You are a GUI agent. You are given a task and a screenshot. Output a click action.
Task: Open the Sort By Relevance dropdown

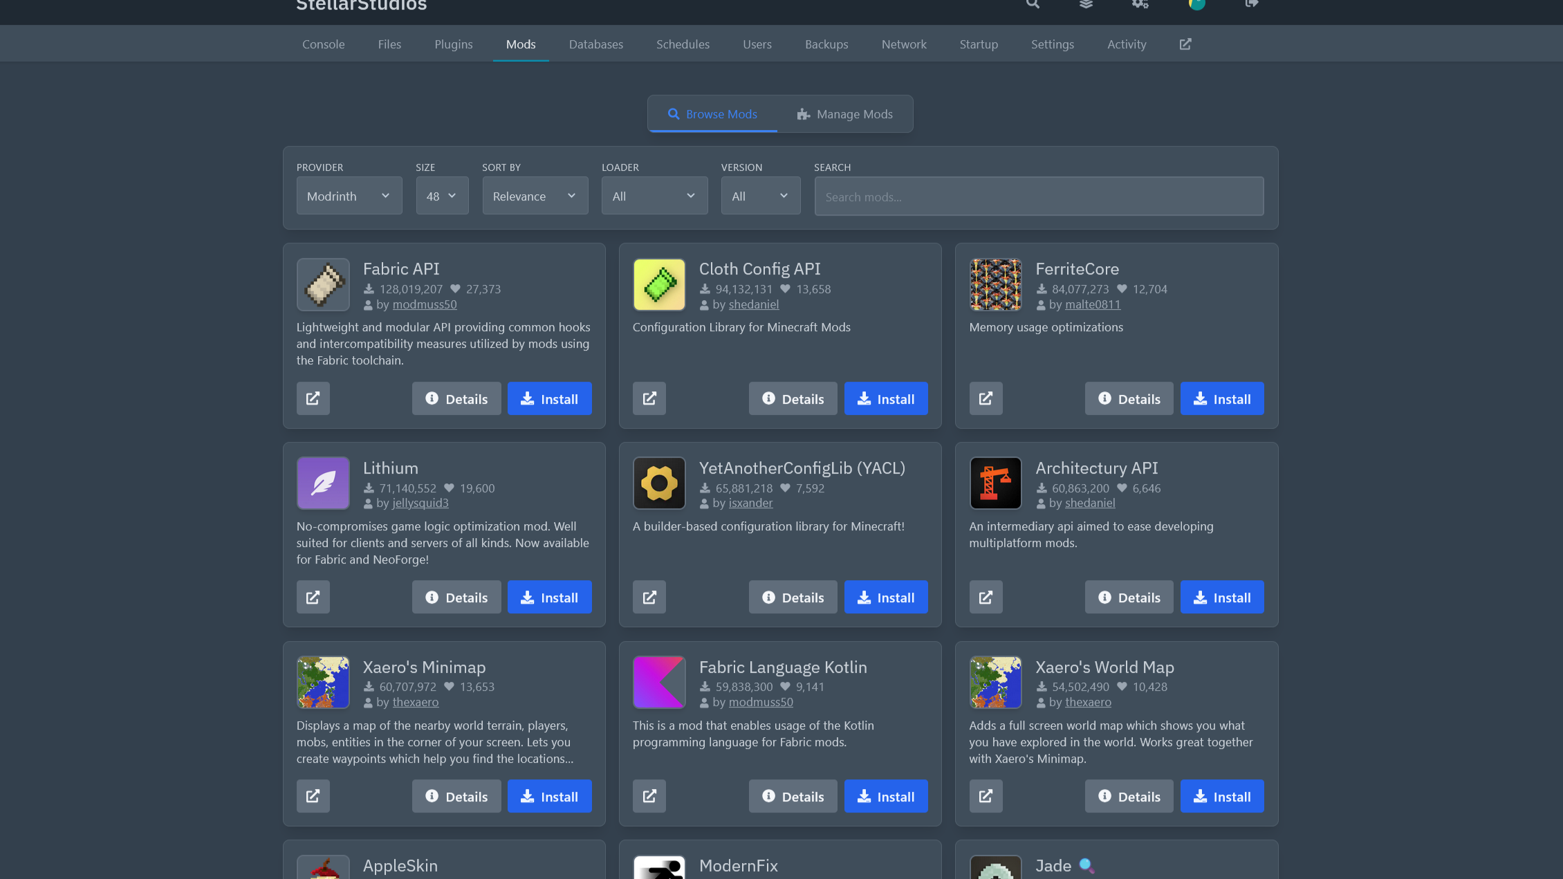tap(535, 196)
